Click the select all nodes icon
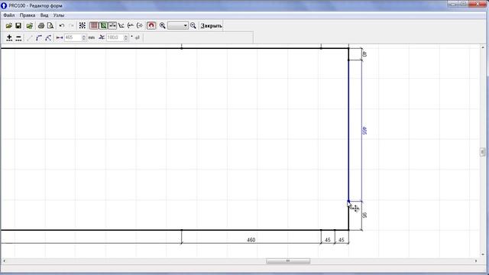Viewport: 489px width, 275px height. coord(83,25)
